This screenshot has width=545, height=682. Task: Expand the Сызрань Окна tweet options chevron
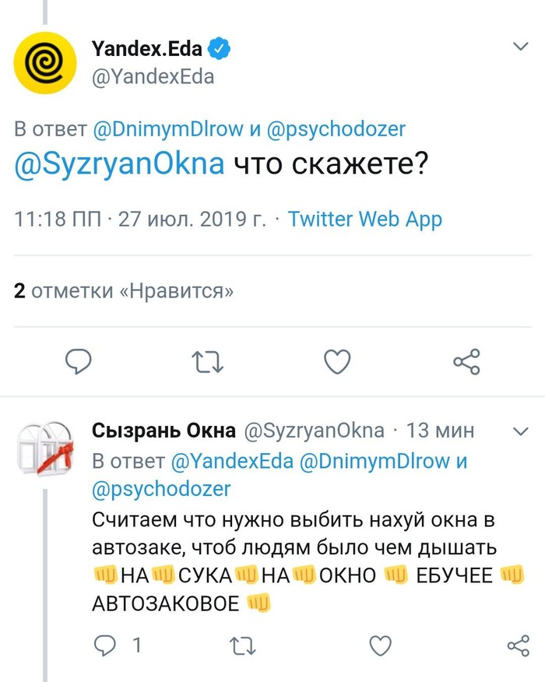[519, 431]
